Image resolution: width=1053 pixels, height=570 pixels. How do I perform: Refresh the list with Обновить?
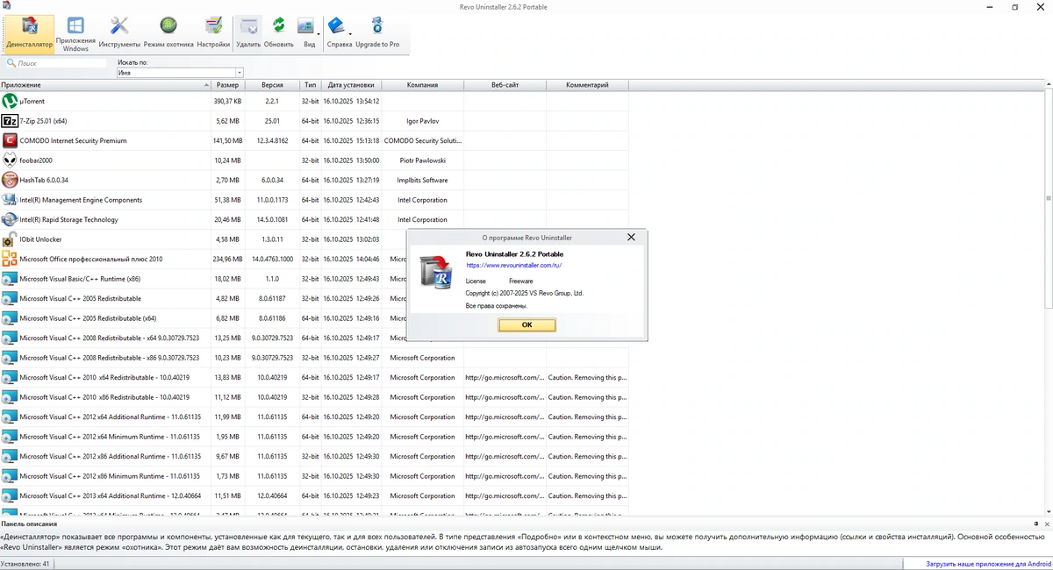(278, 32)
